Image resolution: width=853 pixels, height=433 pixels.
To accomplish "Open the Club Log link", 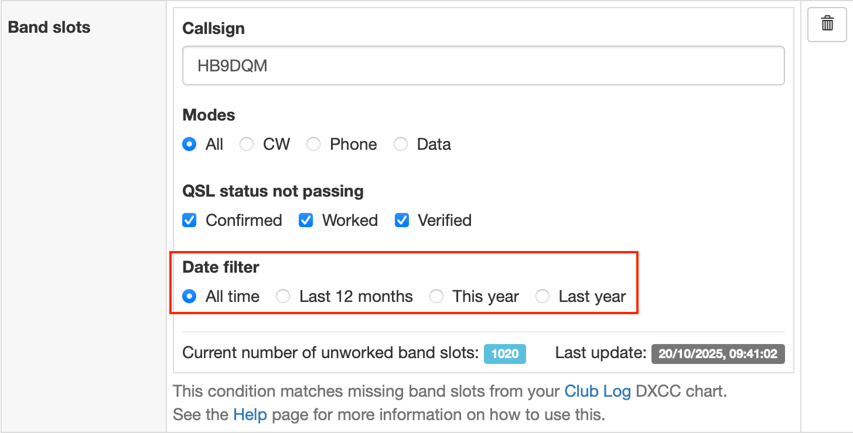I will tap(597, 391).
